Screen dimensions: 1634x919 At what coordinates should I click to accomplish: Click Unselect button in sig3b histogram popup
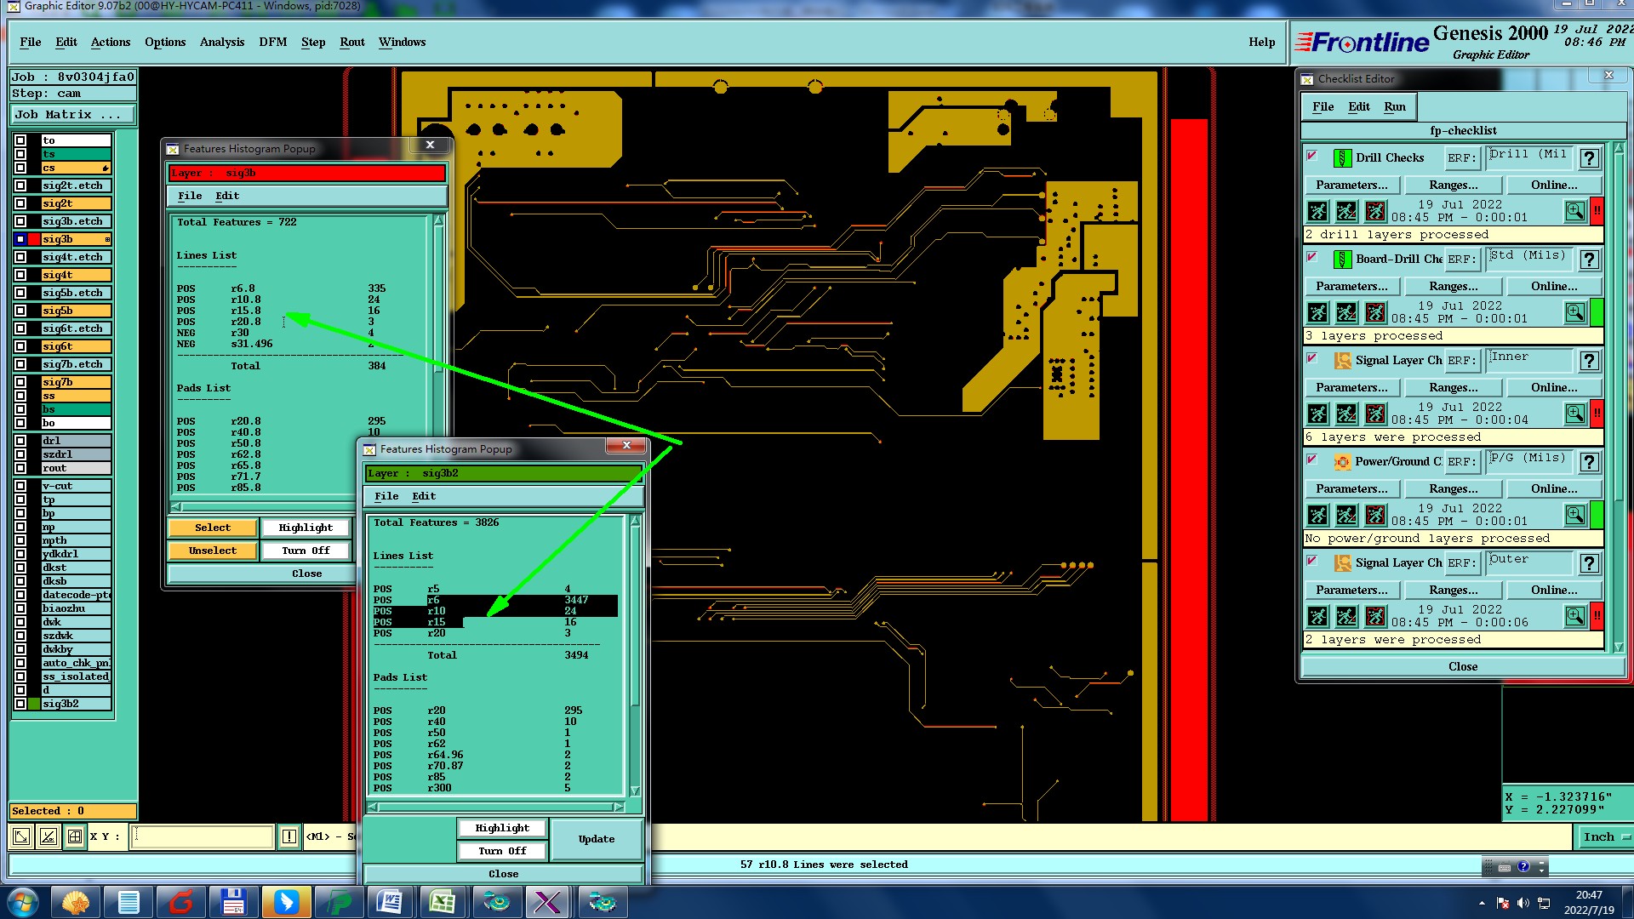tap(213, 551)
